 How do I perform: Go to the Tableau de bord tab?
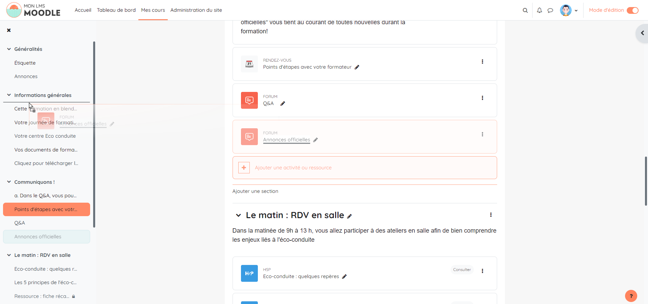[x=116, y=10]
